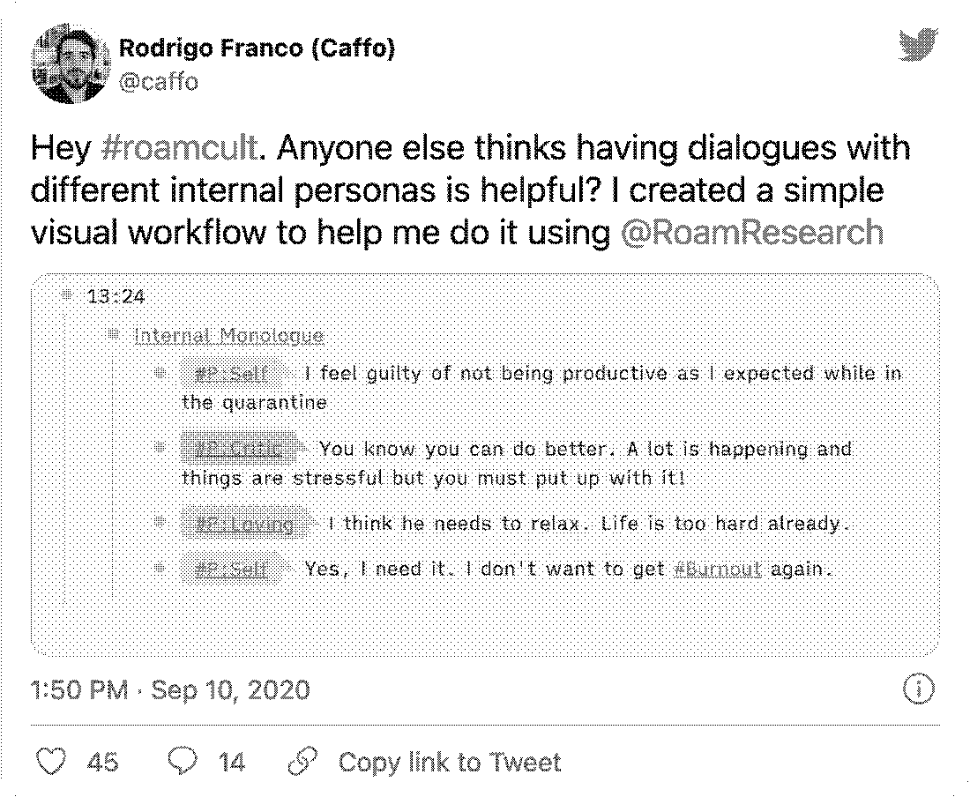Screen dimensions: 970x797
Task: Open replies via the speech bubble icon
Action: click(183, 761)
